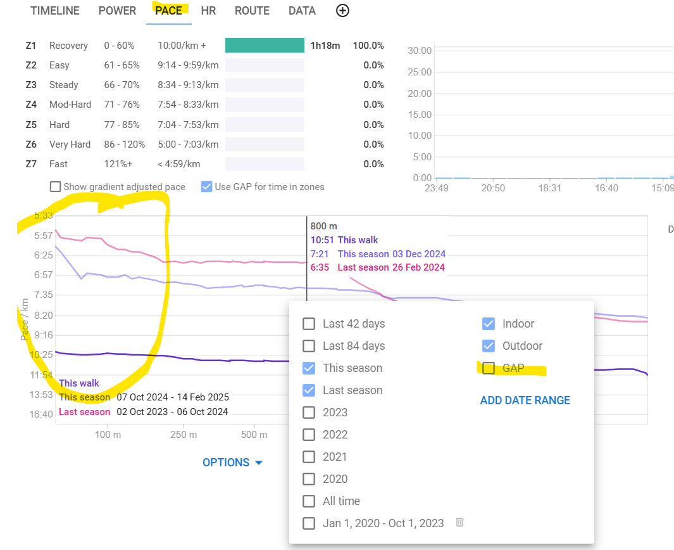Delete the Jan 1, 2020 - Oct 1, 2023 date range
The image size is (674, 550).
(x=459, y=523)
